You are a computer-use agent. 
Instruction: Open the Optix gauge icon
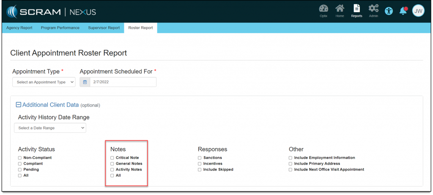[x=323, y=9]
